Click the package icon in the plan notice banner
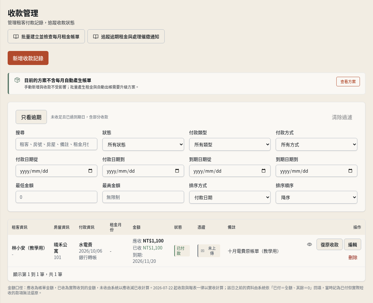 [x=17, y=80]
